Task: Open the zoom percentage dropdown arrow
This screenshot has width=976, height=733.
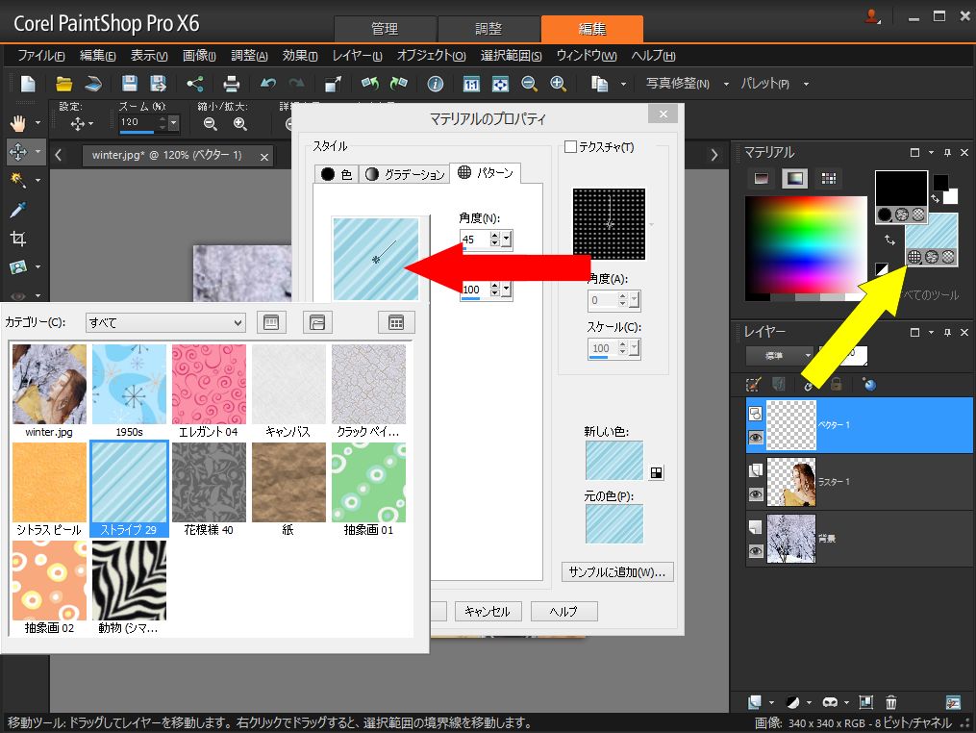Action: click(174, 123)
